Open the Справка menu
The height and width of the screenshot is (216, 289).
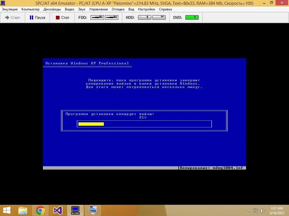[x=165, y=9]
